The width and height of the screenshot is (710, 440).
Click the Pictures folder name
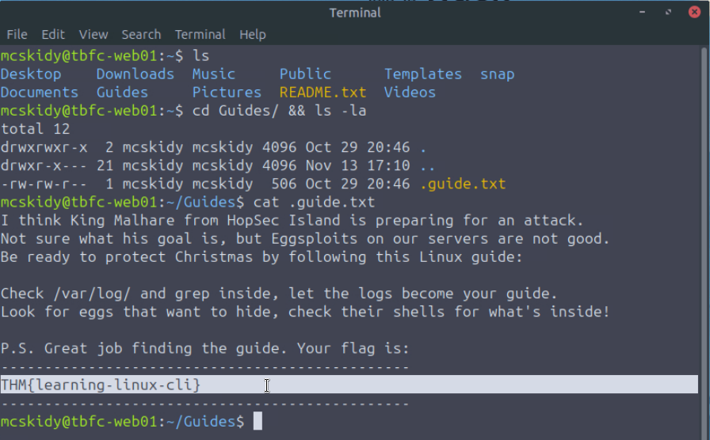coord(227,93)
